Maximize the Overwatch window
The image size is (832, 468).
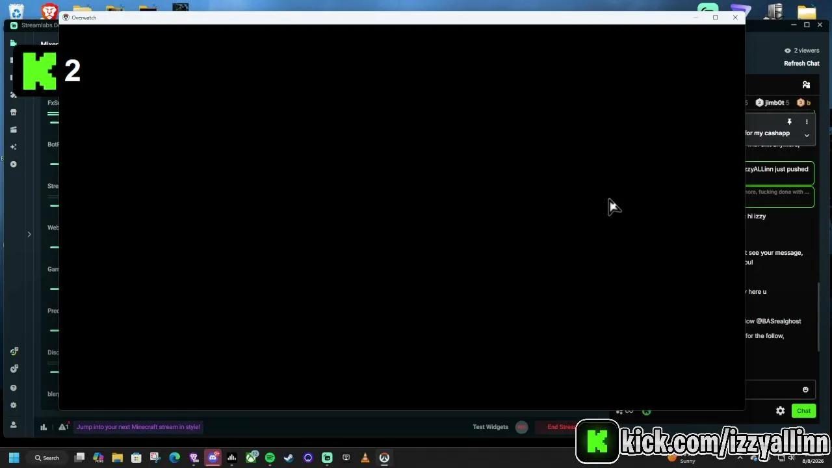point(715,18)
